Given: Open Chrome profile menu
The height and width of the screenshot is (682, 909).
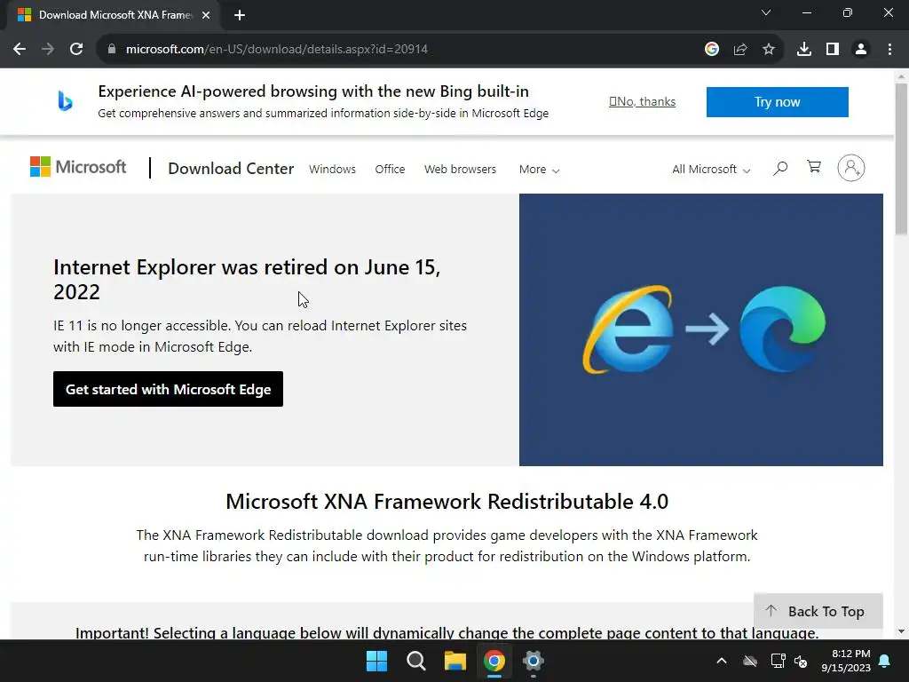Looking at the screenshot, I should (x=861, y=50).
